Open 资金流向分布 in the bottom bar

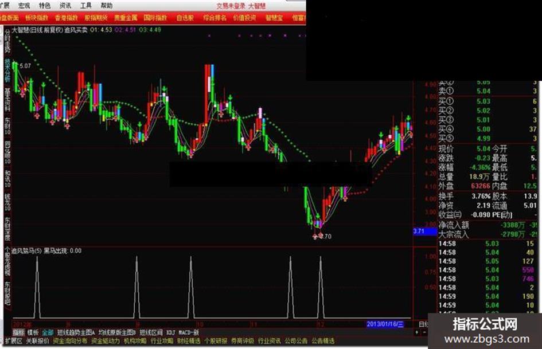(70, 341)
